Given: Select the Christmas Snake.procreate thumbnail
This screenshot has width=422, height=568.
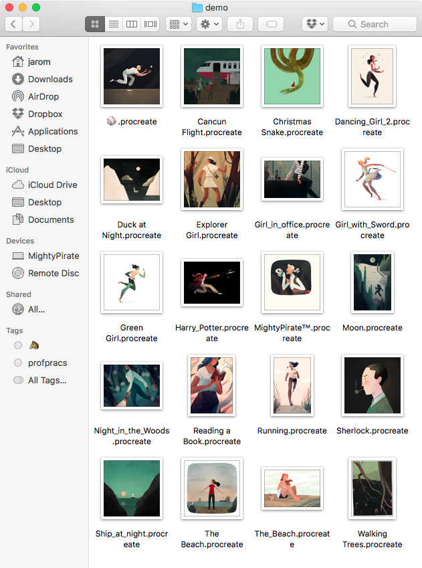Looking at the screenshot, I should point(292,76).
